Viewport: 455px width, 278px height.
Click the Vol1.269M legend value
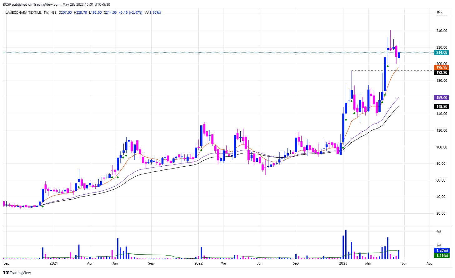(153, 12)
